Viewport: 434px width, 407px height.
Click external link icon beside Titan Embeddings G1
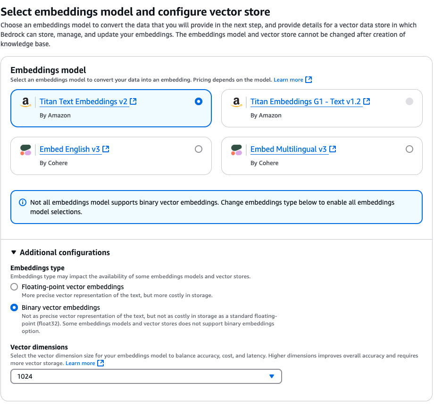(367, 101)
